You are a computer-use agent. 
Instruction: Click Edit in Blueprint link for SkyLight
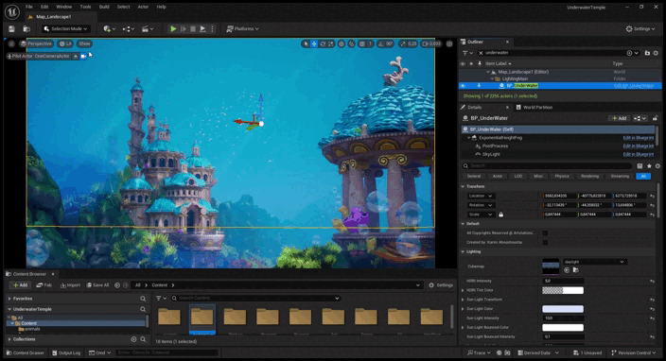point(639,154)
